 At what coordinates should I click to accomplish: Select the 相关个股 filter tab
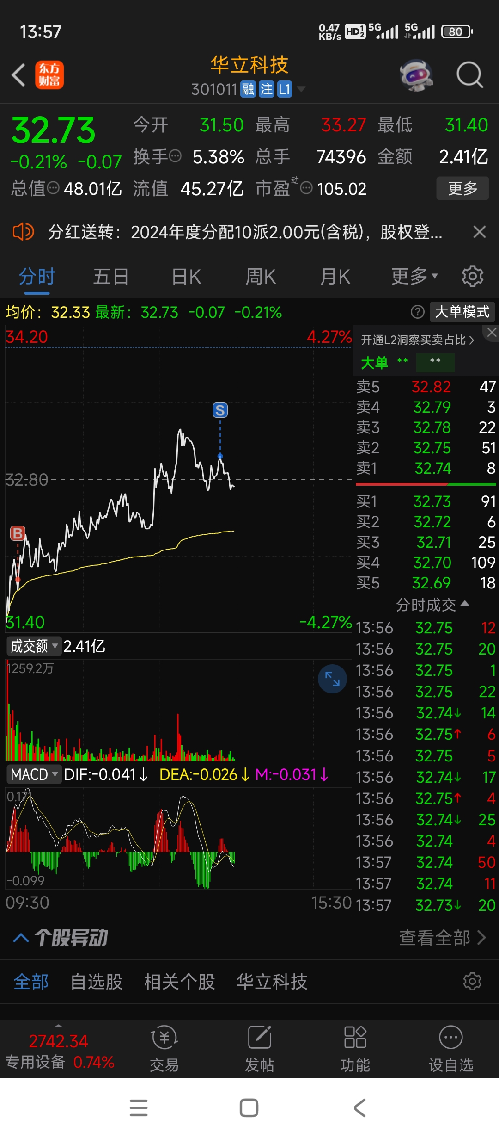(x=180, y=982)
